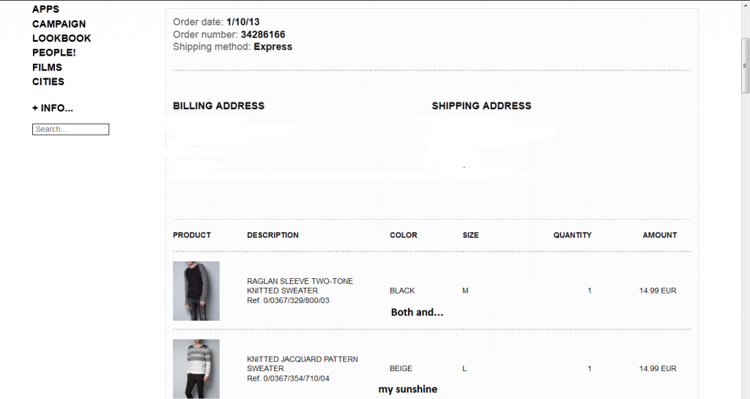The width and height of the screenshot is (750, 399).
Task: Open the LOOKBOOK page
Action: (62, 38)
